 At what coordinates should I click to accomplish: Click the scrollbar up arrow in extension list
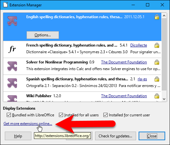click(x=164, y=16)
